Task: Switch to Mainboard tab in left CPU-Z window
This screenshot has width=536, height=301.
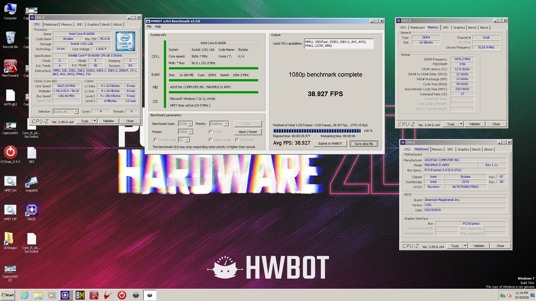Action: [x=51, y=25]
